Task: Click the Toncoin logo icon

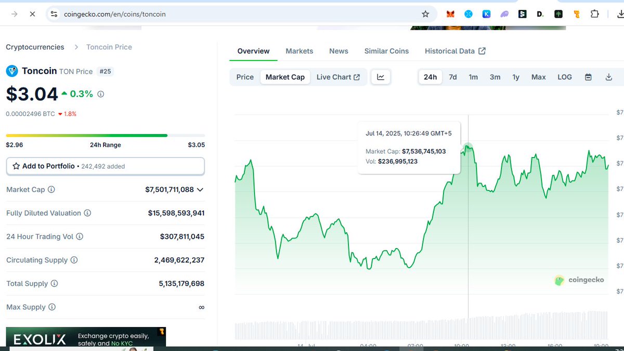Action: (x=12, y=71)
